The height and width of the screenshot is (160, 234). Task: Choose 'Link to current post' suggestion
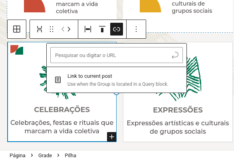click(117, 80)
